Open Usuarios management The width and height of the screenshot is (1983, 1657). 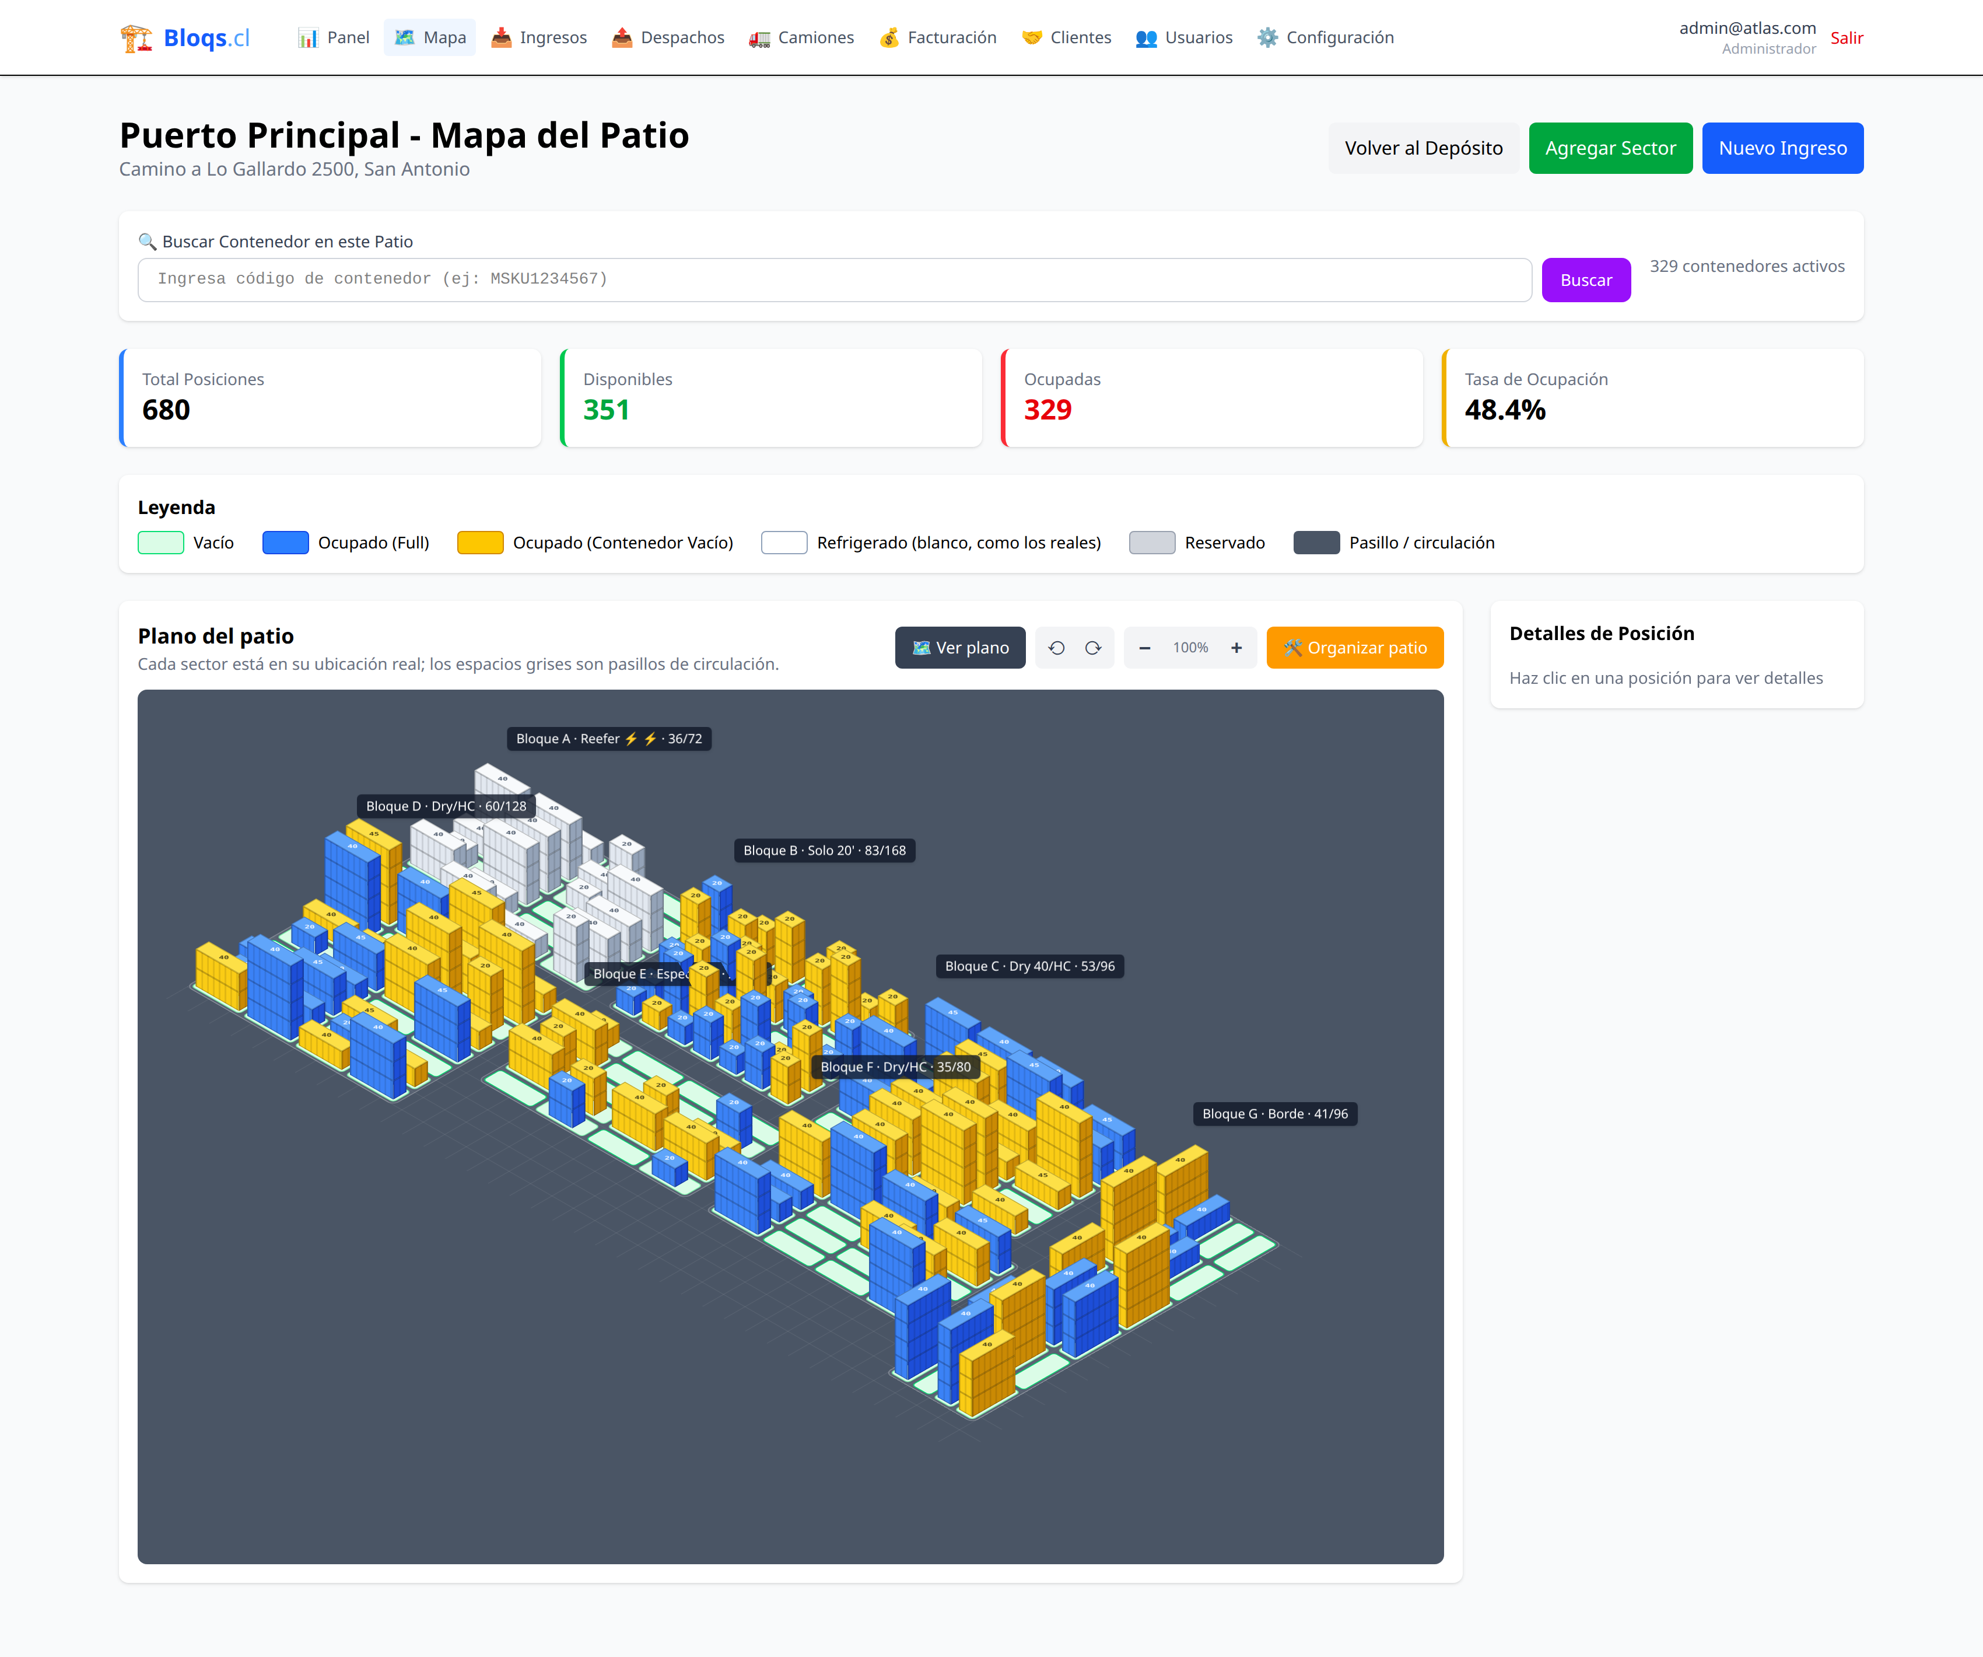[1184, 38]
